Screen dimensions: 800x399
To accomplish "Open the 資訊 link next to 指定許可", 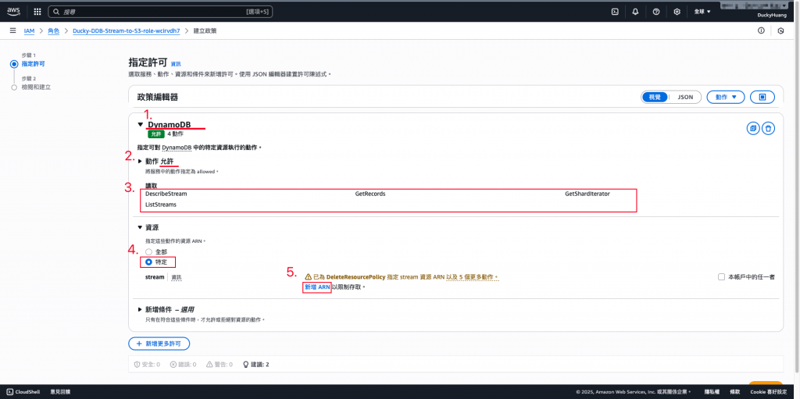I will (176, 64).
